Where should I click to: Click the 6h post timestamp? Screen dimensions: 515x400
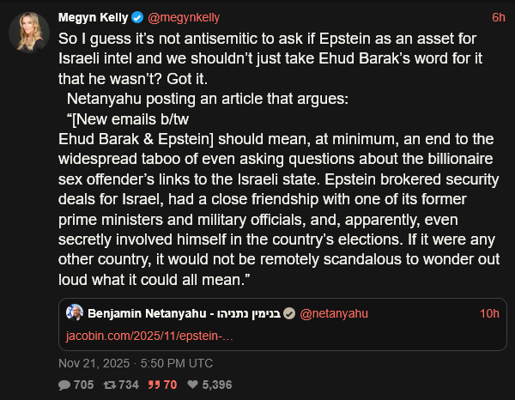pyautogui.click(x=498, y=17)
